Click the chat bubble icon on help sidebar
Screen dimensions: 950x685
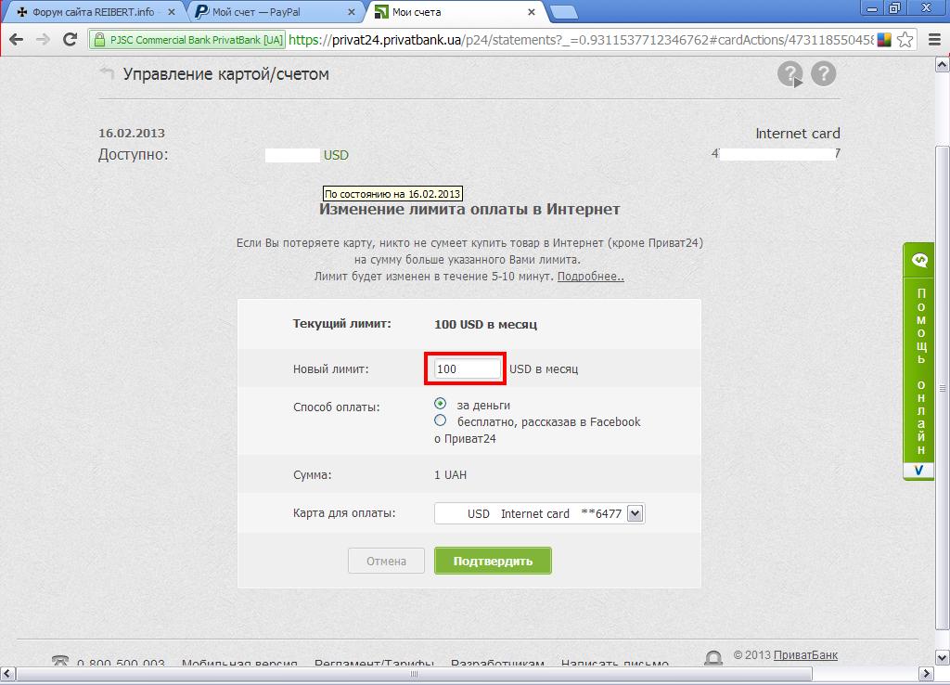919,261
